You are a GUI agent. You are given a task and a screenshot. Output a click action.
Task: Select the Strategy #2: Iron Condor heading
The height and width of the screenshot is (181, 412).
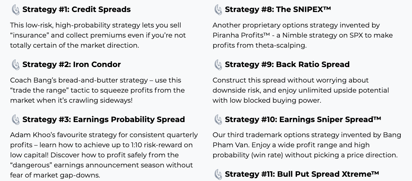[71, 64]
